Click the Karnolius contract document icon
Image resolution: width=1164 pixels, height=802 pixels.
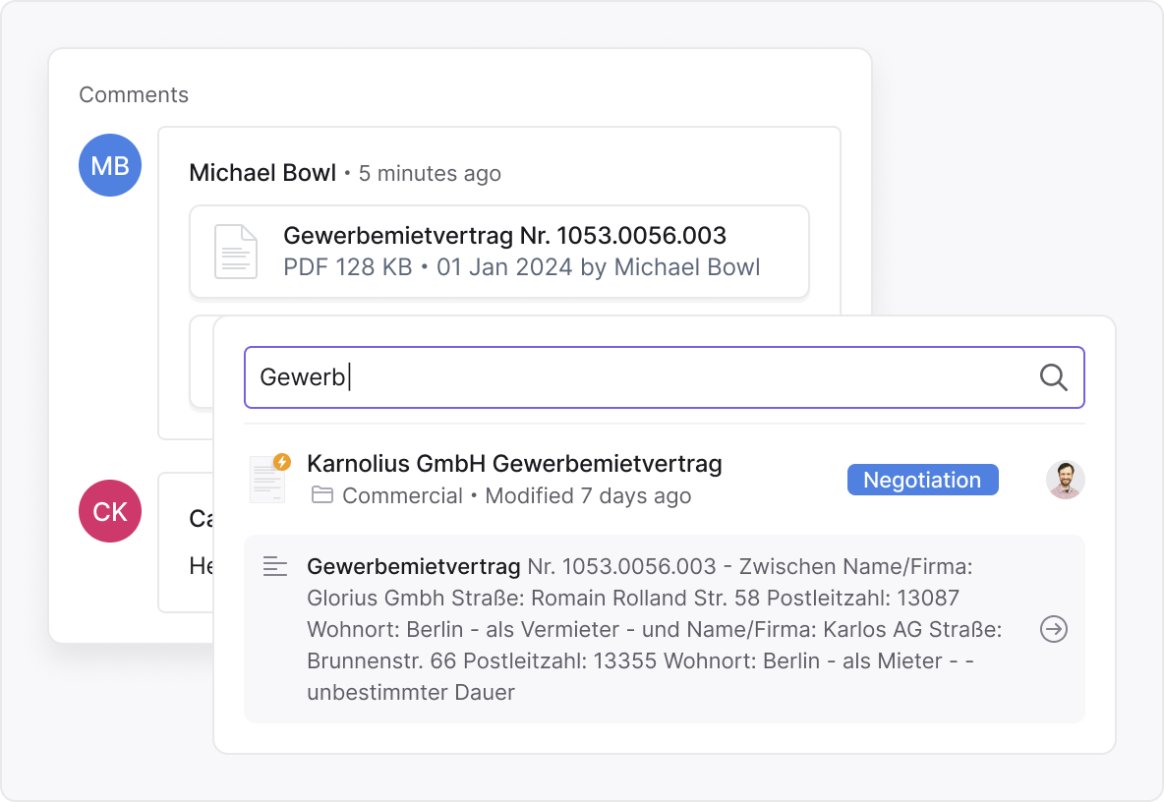(266, 481)
